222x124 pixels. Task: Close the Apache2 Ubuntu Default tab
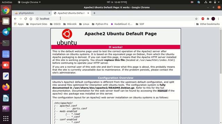[x=88, y=13]
